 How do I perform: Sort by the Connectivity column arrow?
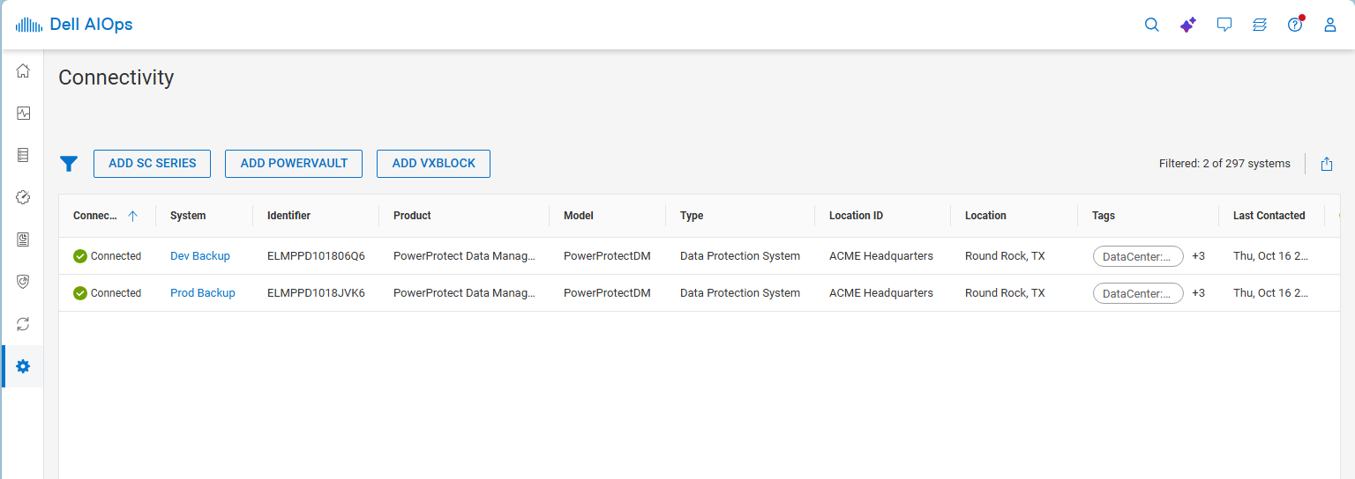coord(132,216)
